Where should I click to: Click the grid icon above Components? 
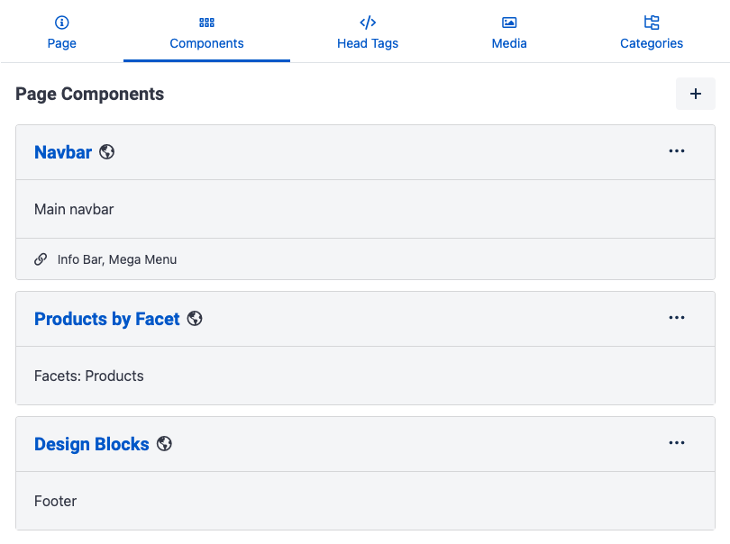coord(206,23)
